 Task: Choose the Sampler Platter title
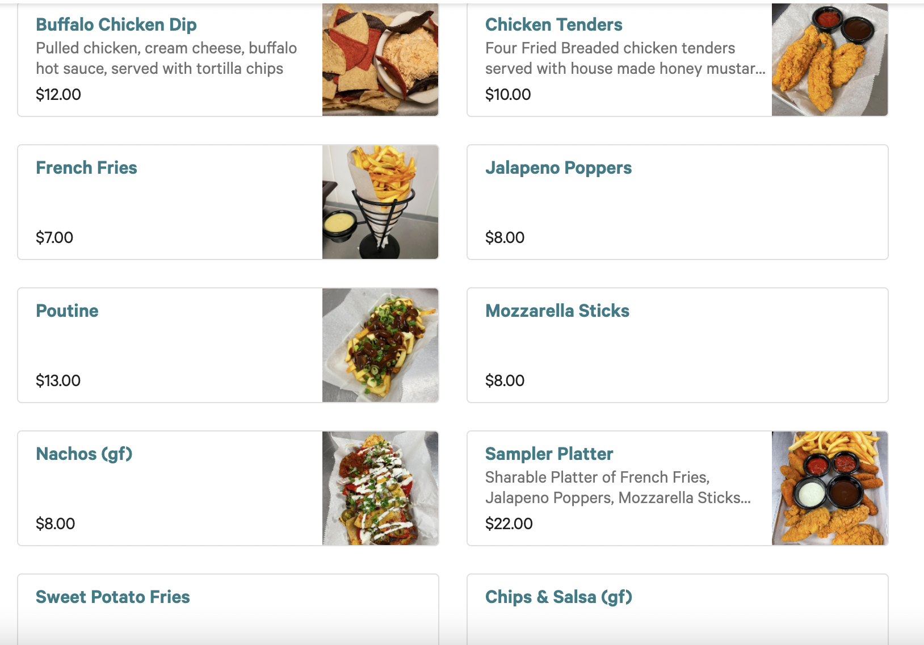(x=549, y=454)
